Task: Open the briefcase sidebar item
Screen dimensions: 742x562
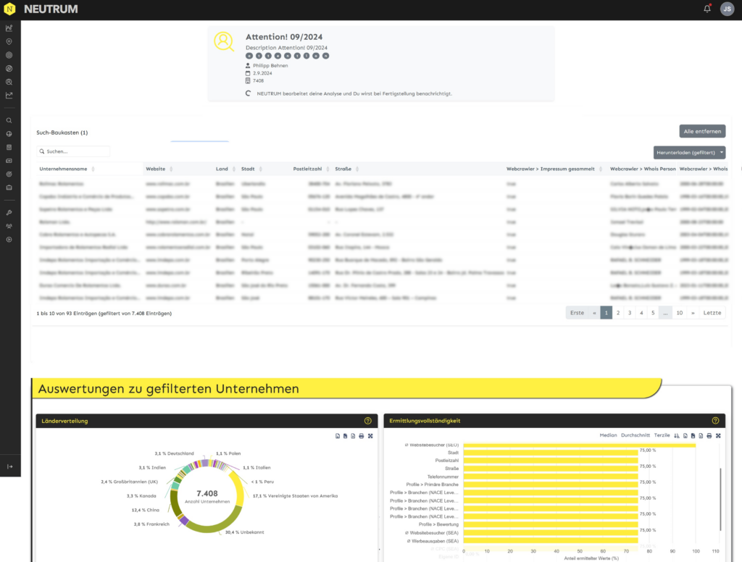Action: click(x=9, y=188)
